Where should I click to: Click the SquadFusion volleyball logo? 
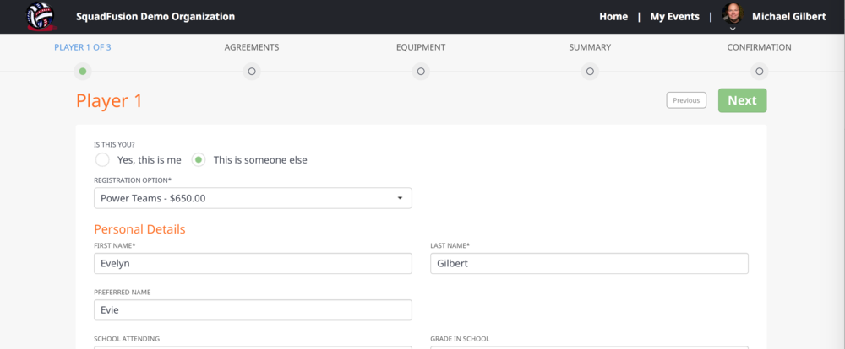[40, 16]
